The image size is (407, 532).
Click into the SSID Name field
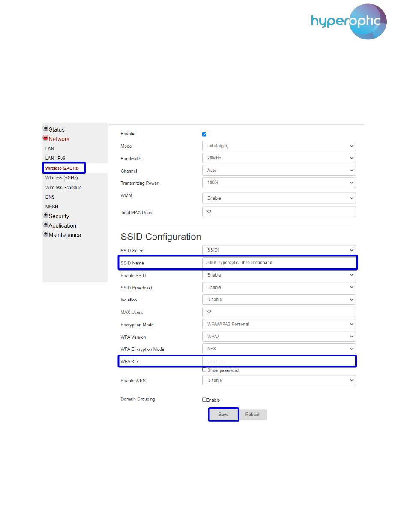click(279, 262)
